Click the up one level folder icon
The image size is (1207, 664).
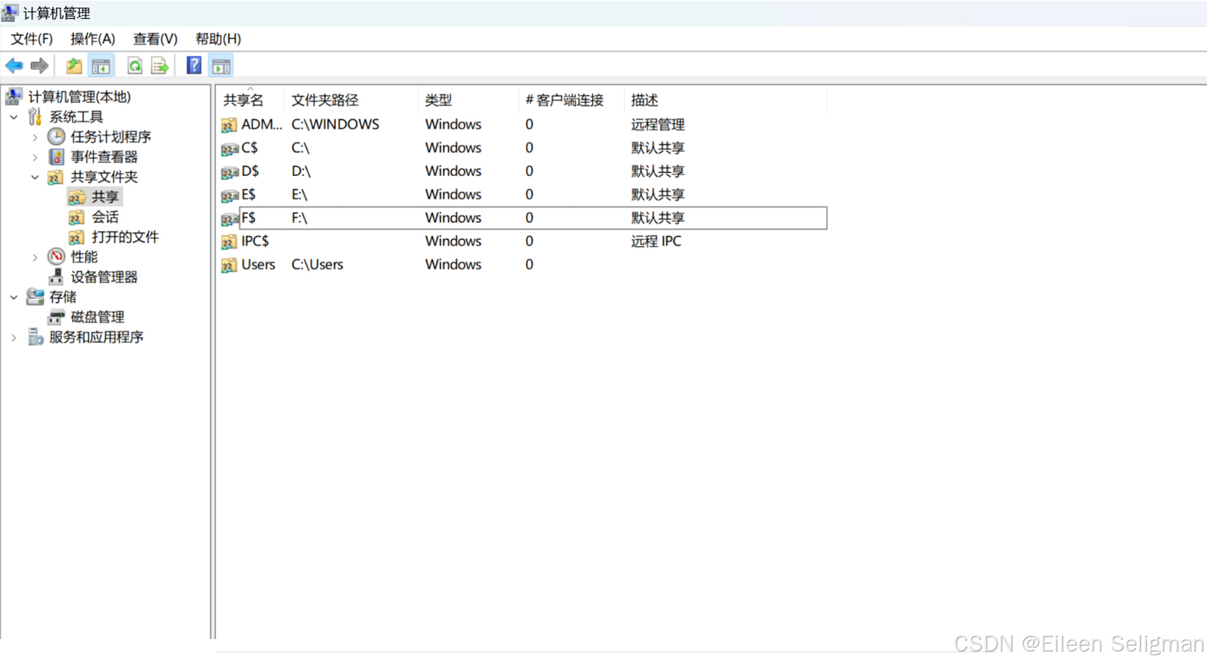(74, 66)
